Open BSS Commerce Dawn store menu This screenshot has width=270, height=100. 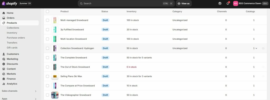pyautogui.click(x=251, y=3)
